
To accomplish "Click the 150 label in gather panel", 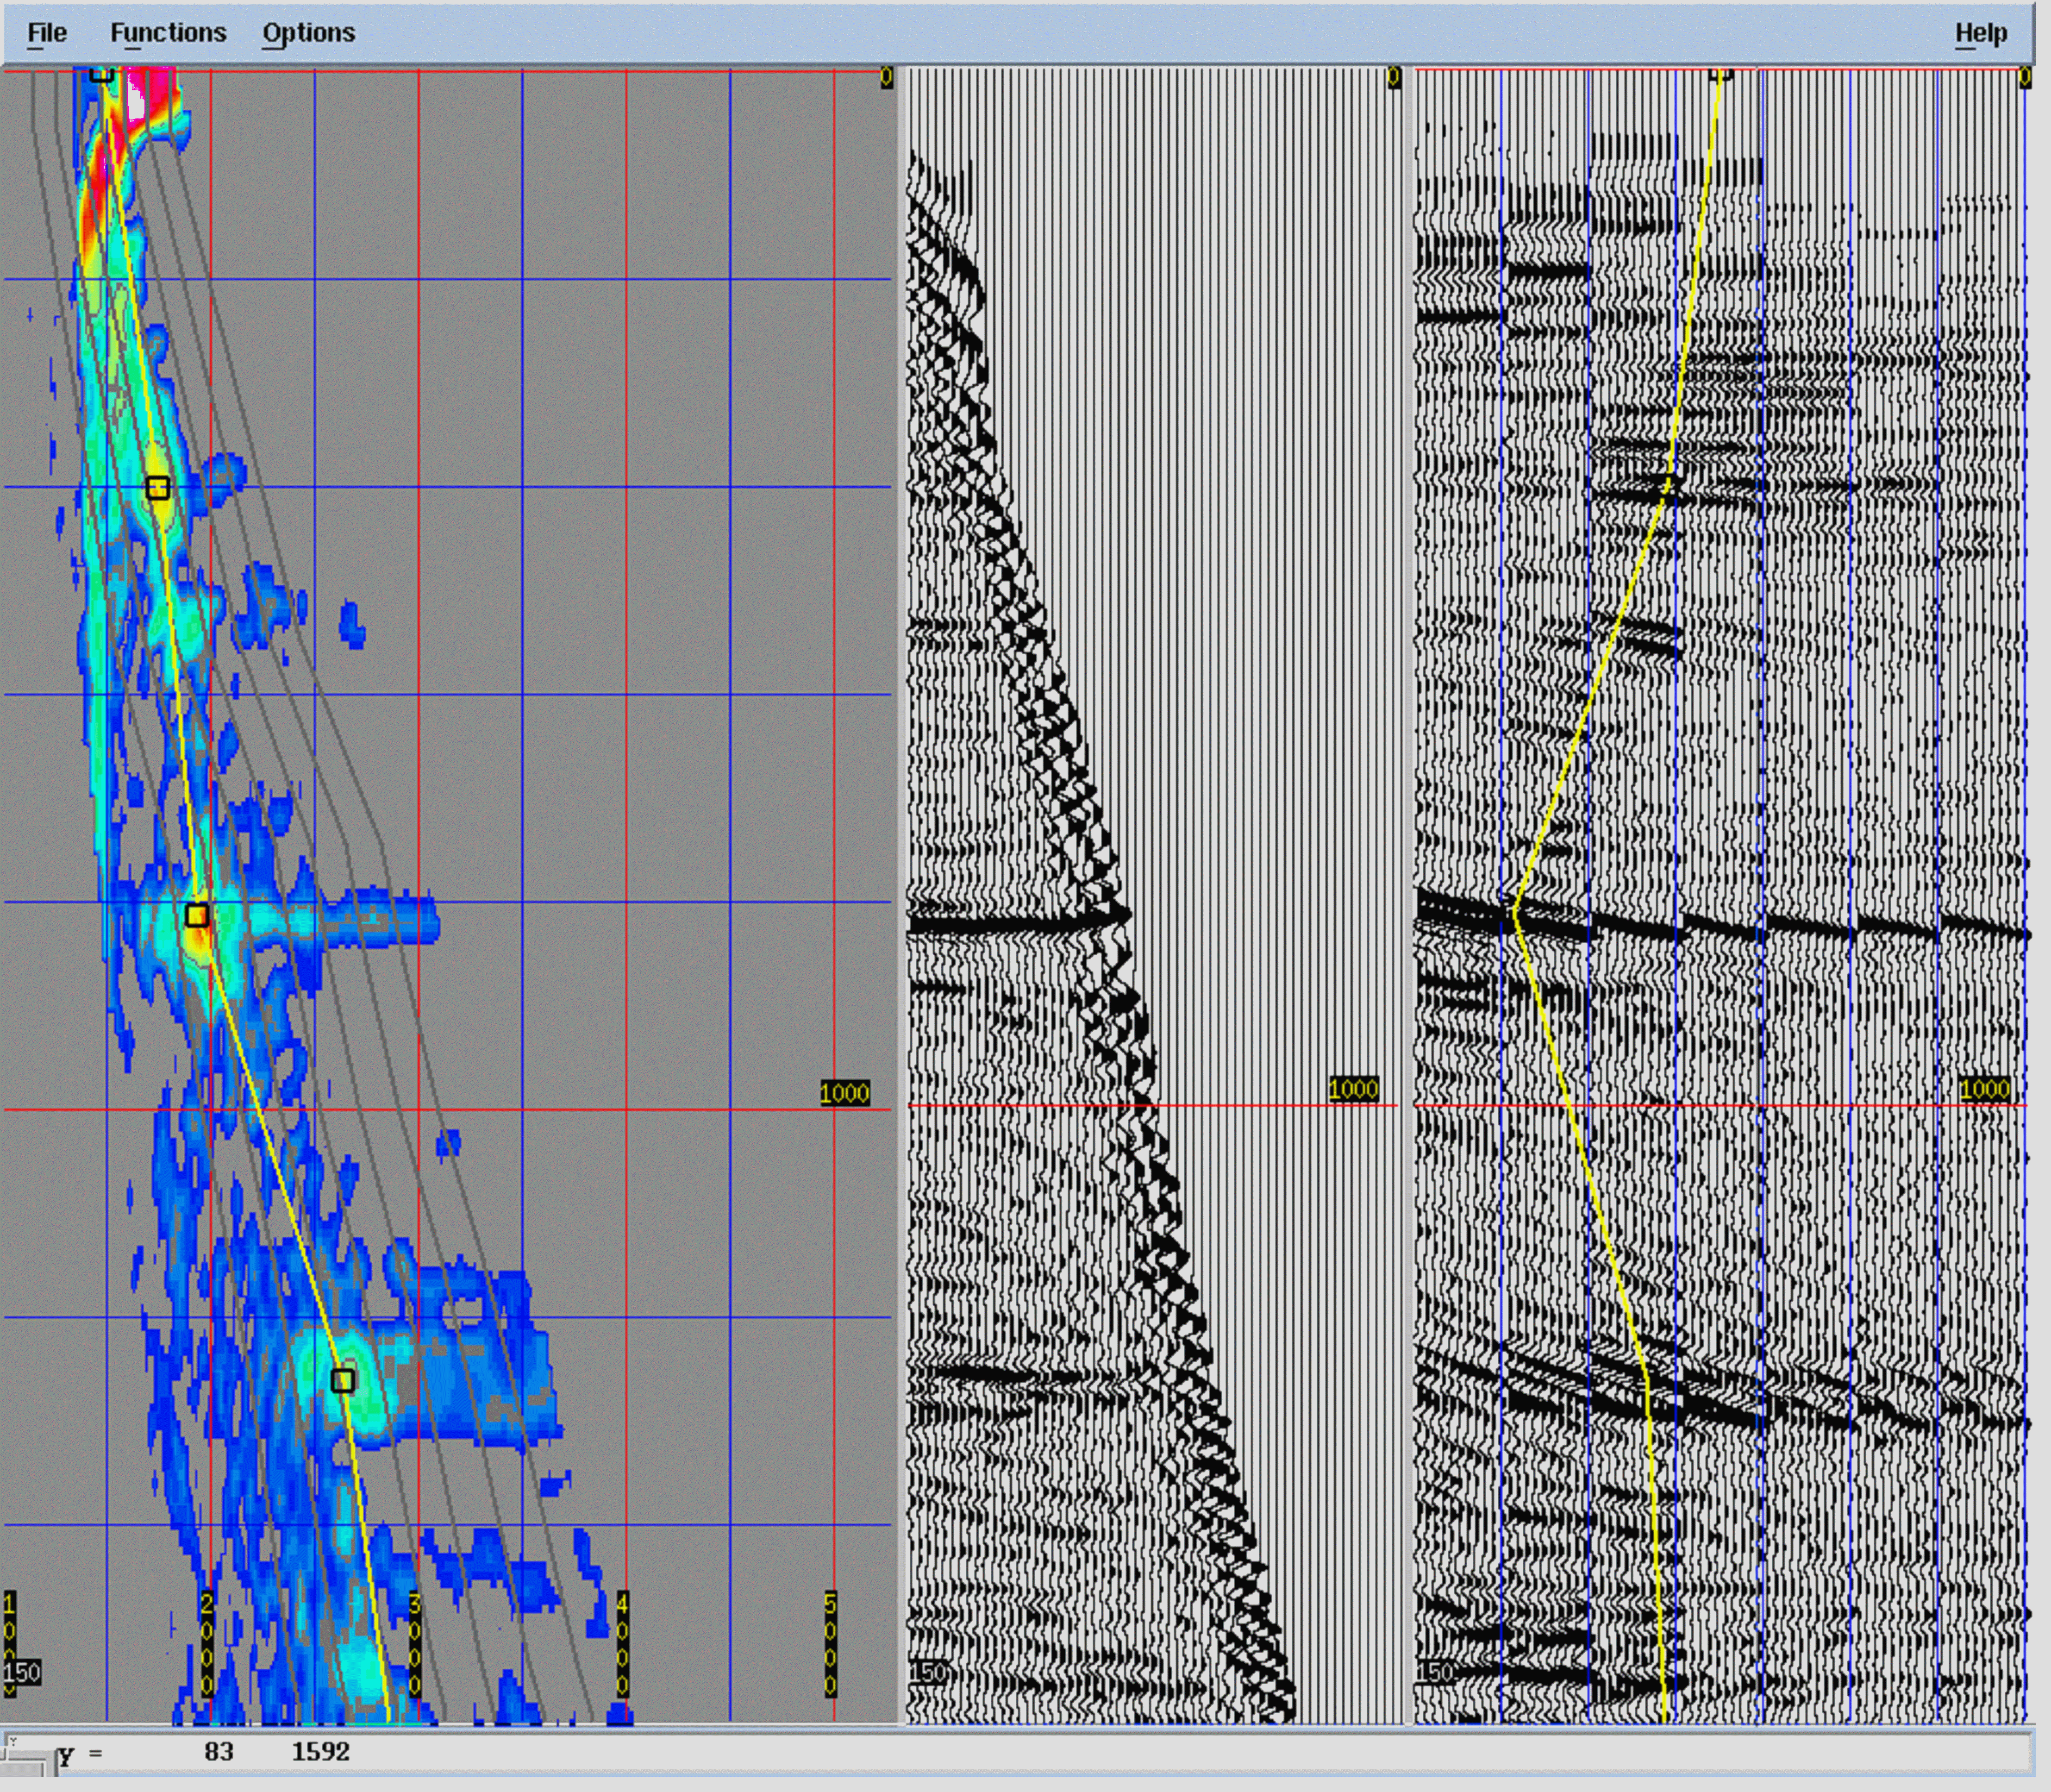I will pyautogui.click(x=927, y=1672).
